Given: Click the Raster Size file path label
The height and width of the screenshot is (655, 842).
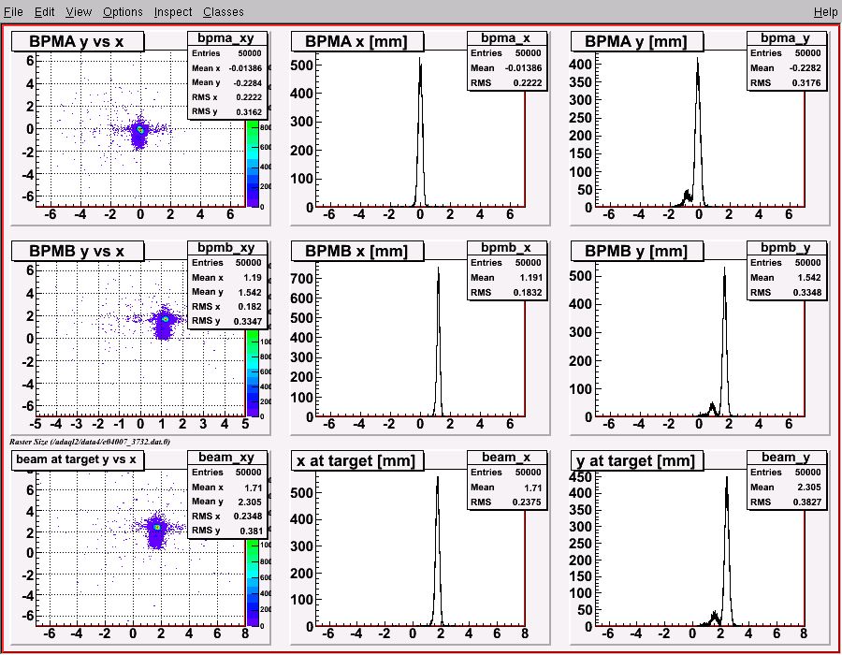Looking at the screenshot, I should 90,442.
